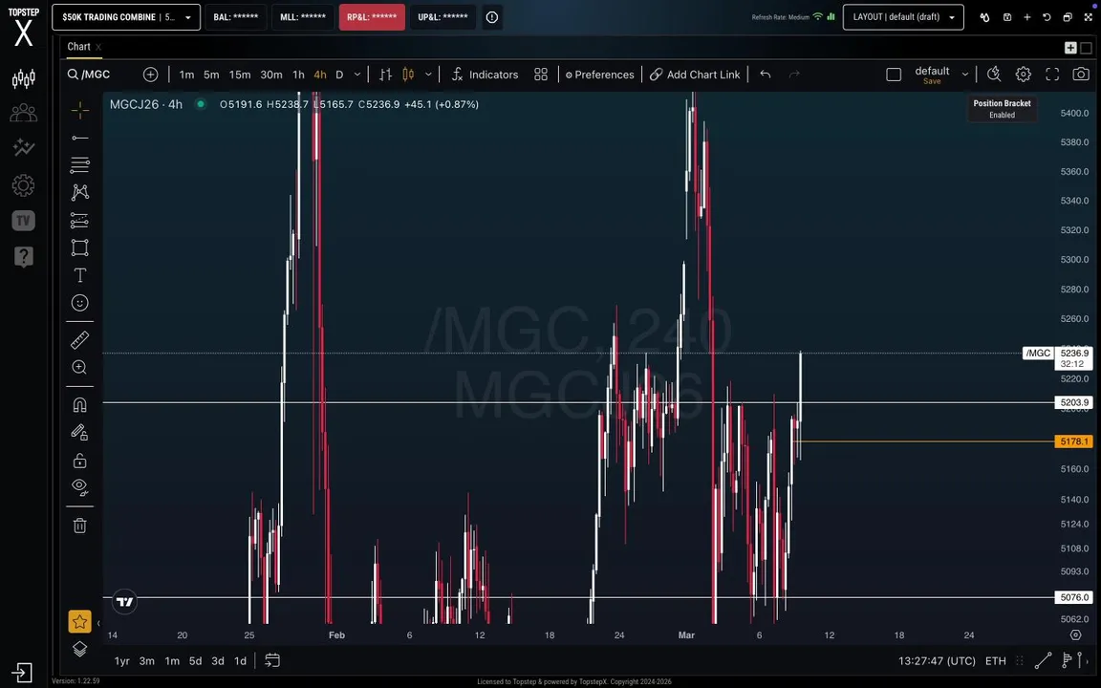This screenshot has height=688, width=1101.
Task: Toggle magnet mode for drawings
Action: [80, 405]
